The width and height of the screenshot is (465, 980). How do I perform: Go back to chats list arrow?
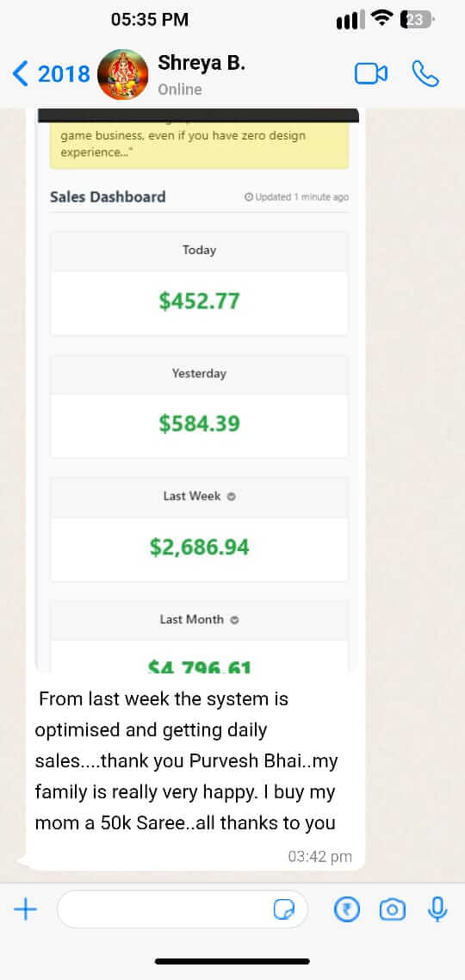[x=20, y=74]
